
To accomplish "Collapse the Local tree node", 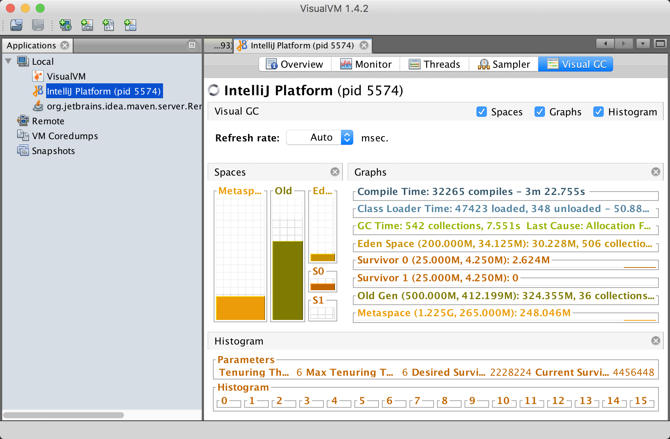I will [8, 61].
